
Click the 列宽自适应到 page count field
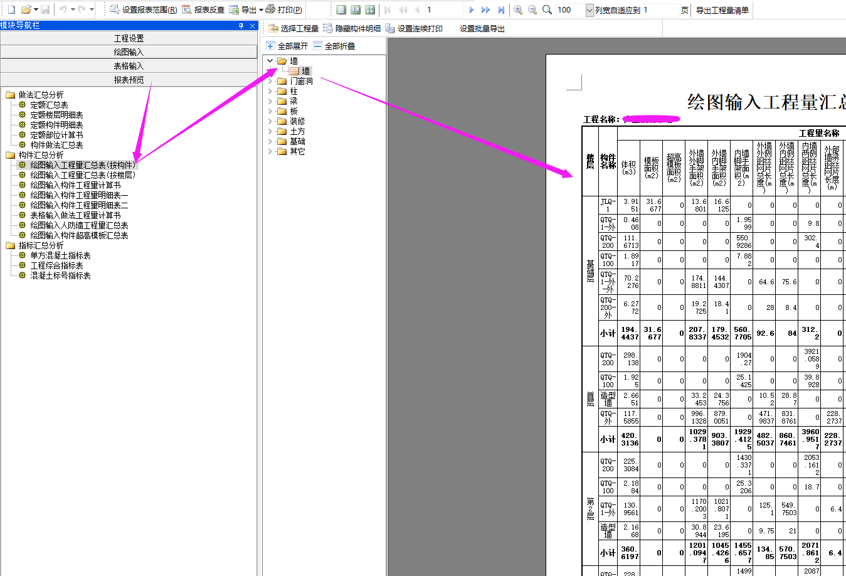660,9
